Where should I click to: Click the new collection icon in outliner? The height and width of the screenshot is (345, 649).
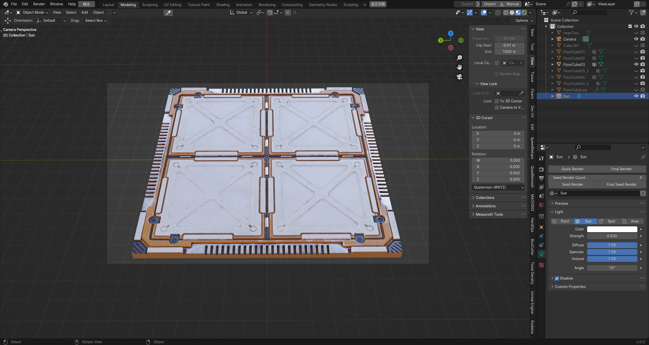pyautogui.click(x=643, y=12)
